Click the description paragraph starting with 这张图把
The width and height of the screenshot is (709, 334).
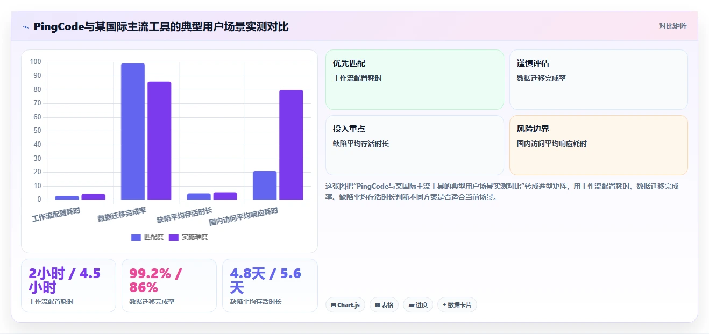click(502, 191)
